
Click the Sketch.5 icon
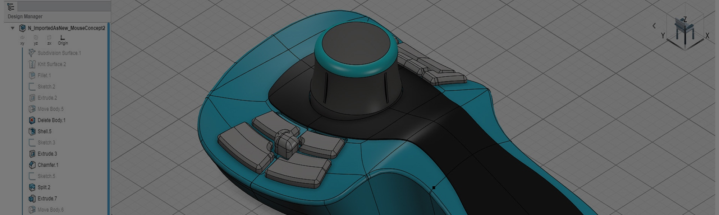point(32,176)
